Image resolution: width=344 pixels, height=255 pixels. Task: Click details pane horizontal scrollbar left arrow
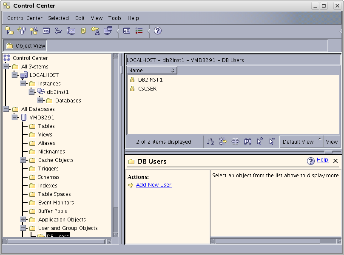pyautogui.click(x=213, y=241)
